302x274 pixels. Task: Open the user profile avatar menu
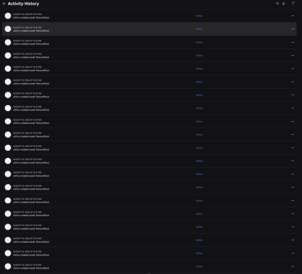(293, 3)
